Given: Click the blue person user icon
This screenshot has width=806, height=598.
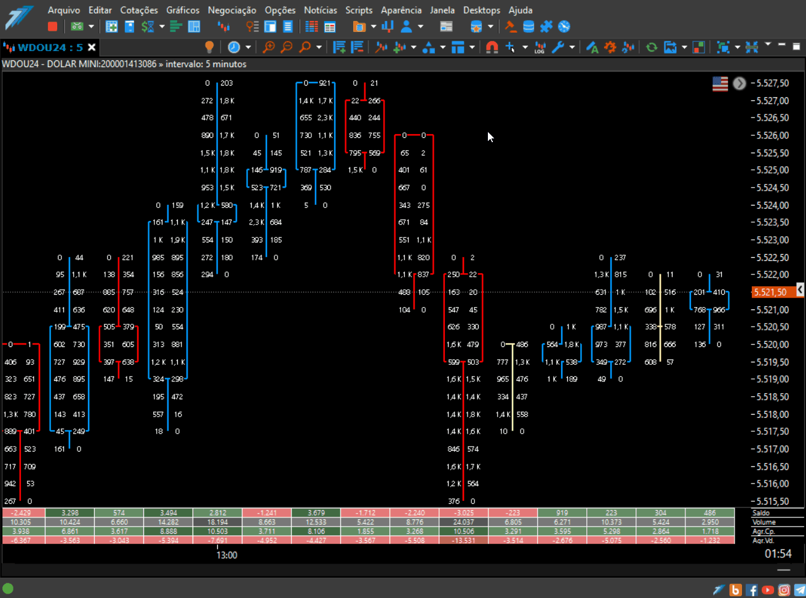Looking at the screenshot, I should 406,26.
